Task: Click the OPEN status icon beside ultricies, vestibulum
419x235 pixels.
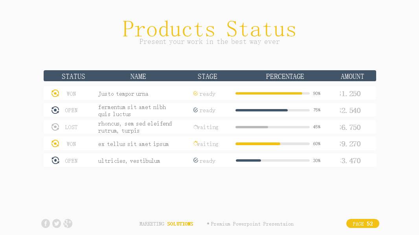Action: (x=55, y=160)
